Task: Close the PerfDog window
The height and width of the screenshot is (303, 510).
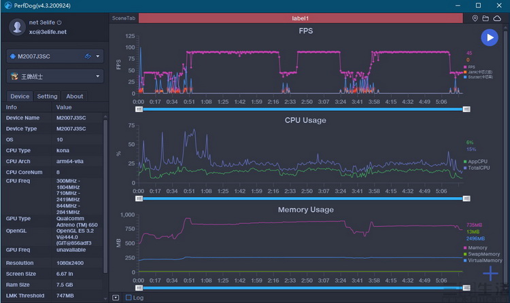Action: click(499, 5)
